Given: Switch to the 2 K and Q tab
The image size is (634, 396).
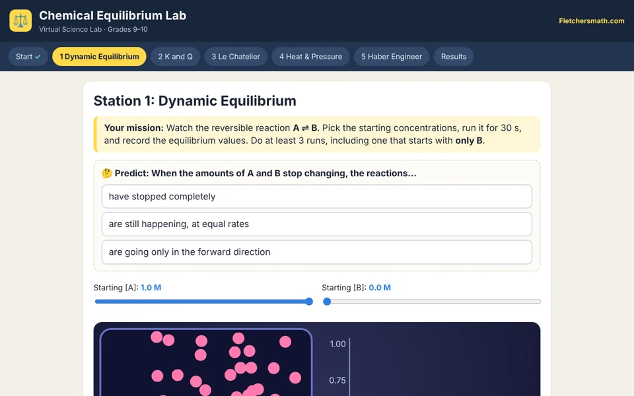Looking at the screenshot, I should coord(175,57).
